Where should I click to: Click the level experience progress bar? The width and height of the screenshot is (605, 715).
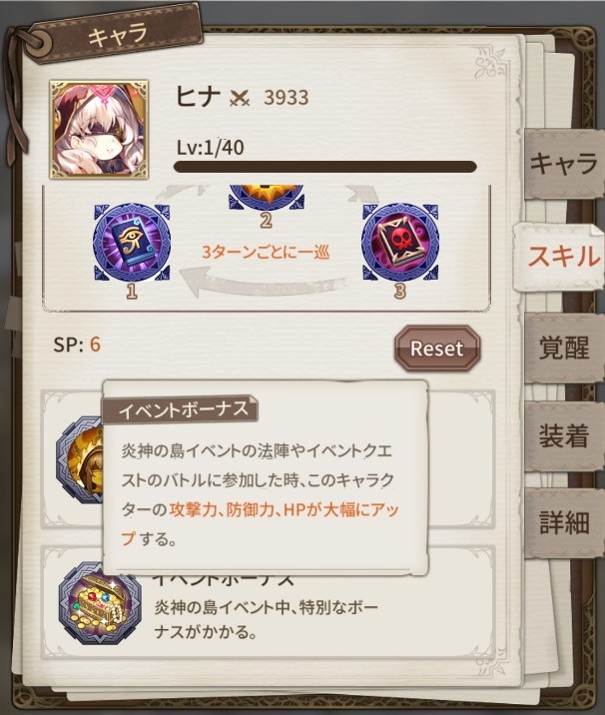325,167
